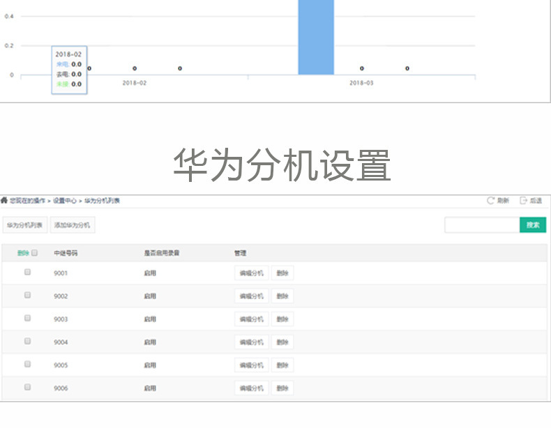Click the blue bar for 2018-03

click(316, 37)
